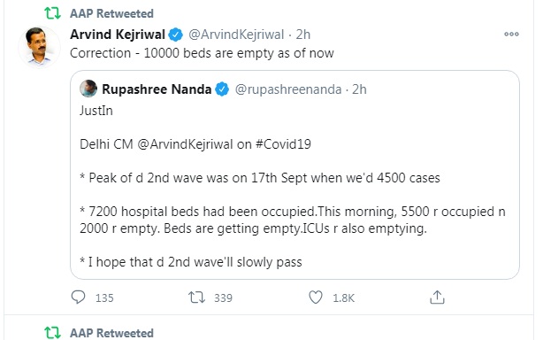Screen dimensions: 543x340
Task: Retweet the Correction tweet via arrows icon
Action: (196, 297)
